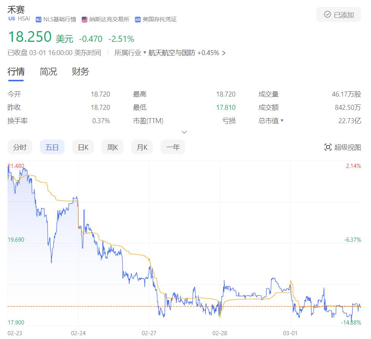Select the 分时 chart view
The height and width of the screenshot is (339, 371).
click(20, 147)
